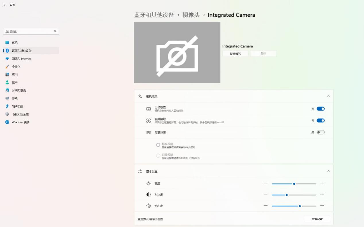The width and height of the screenshot is (364, 227).
Task: Disable the 自动取景 switch
Action: click(x=321, y=108)
